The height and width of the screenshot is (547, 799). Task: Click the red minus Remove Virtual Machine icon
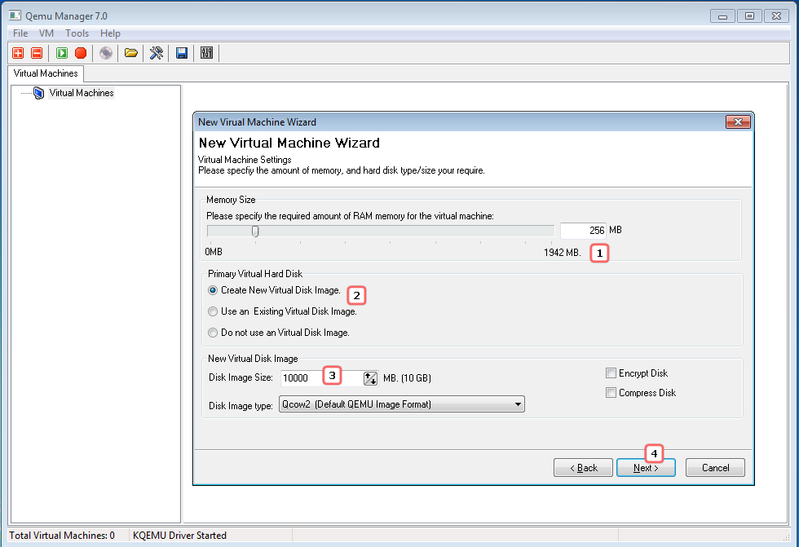click(x=37, y=53)
